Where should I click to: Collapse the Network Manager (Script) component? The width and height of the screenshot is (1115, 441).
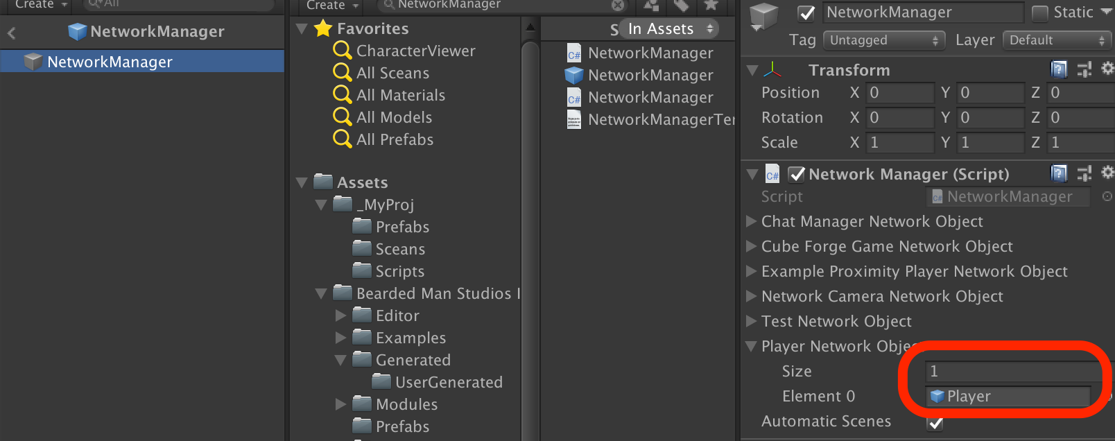pos(752,175)
